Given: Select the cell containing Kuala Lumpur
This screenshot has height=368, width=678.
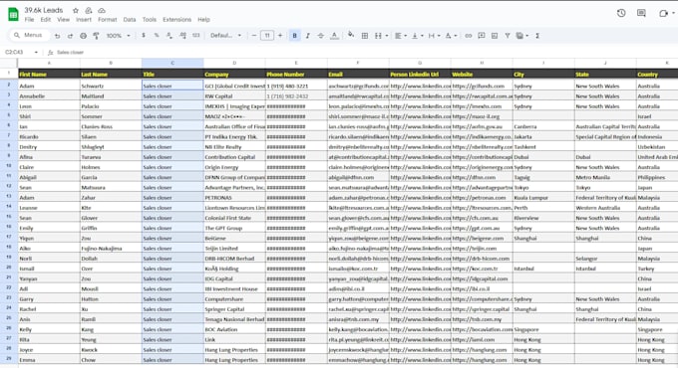Looking at the screenshot, I should [543, 198].
